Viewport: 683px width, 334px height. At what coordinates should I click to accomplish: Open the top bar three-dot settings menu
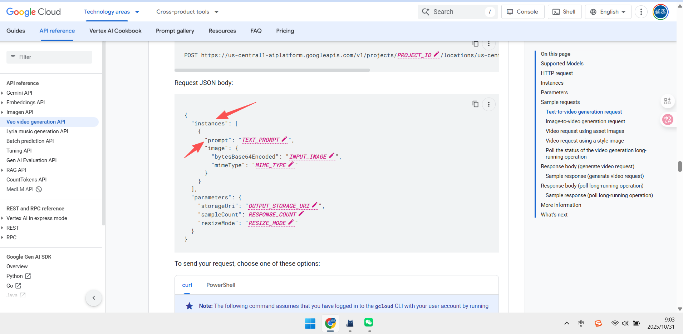click(x=641, y=12)
